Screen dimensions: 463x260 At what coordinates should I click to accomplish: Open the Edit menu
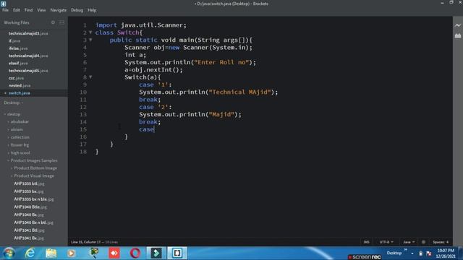coord(16,10)
